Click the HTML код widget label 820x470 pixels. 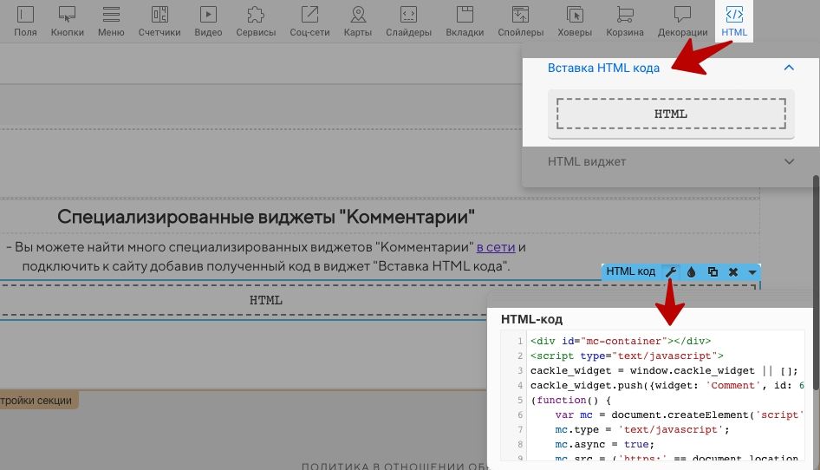[630, 271]
